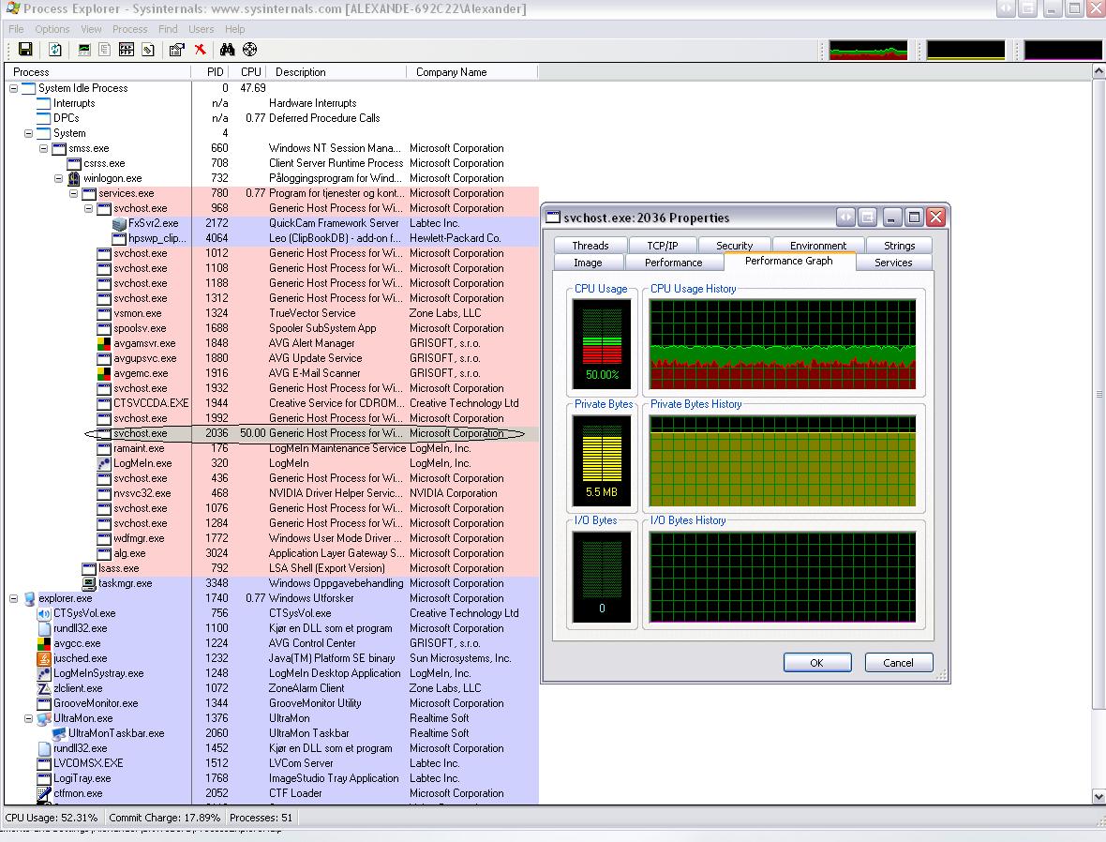
Task: Click the CPU Usage History graph
Action: pyautogui.click(x=783, y=344)
